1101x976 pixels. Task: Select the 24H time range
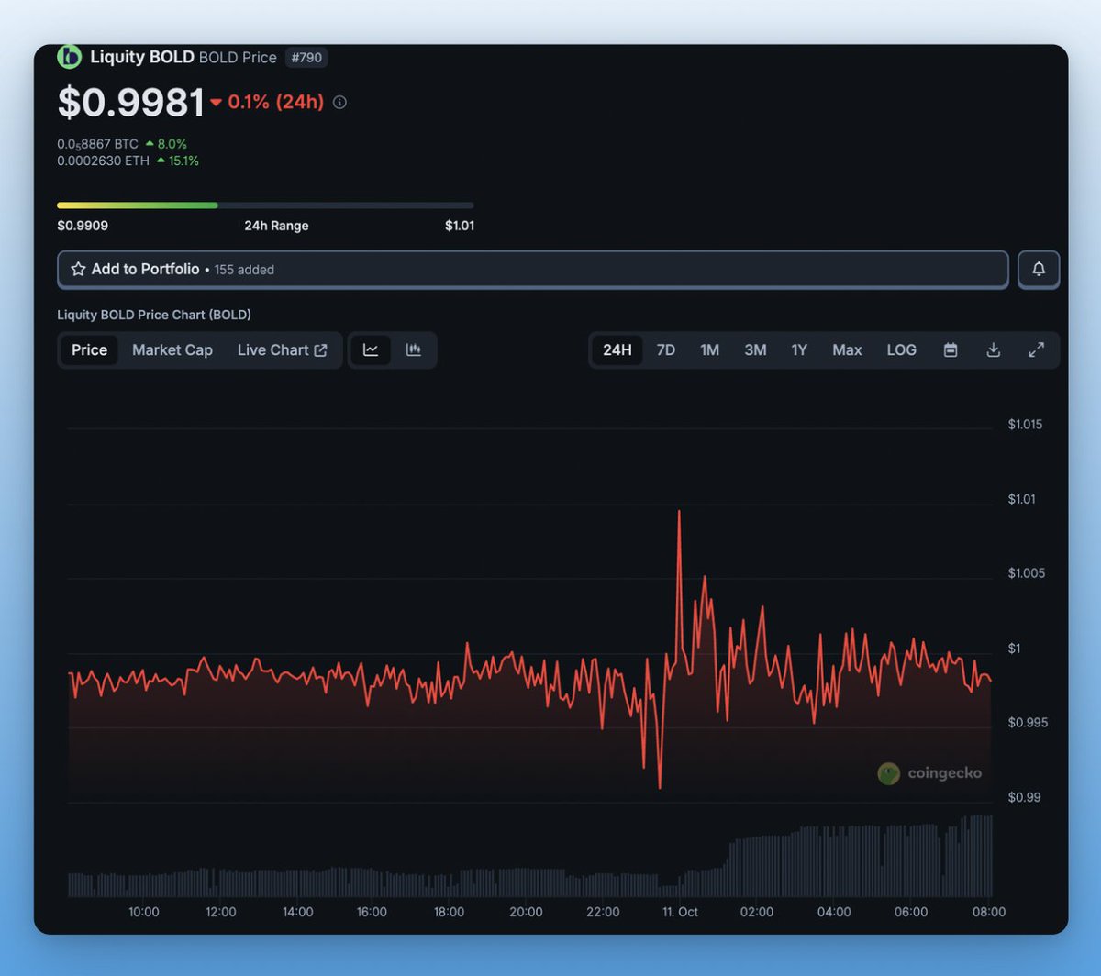617,349
